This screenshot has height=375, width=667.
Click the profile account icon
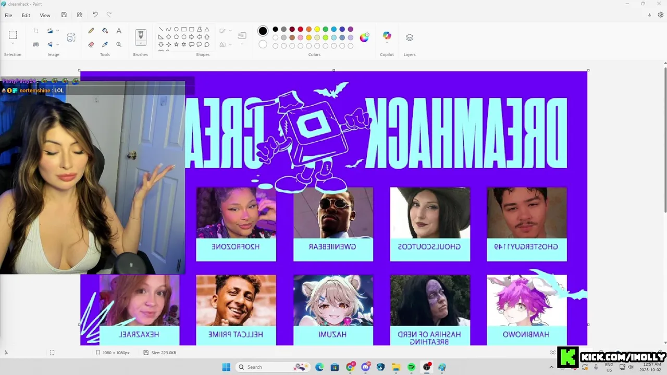(x=649, y=15)
